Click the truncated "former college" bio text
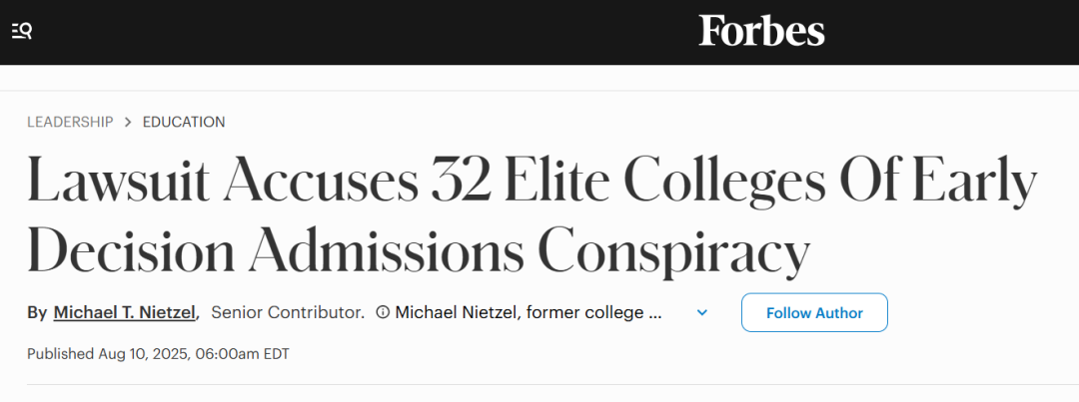The image size is (1079, 402). (529, 313)
